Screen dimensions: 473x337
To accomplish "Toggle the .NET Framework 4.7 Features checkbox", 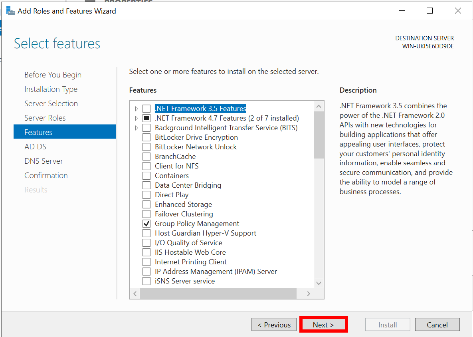I will (x=146, y=118).
